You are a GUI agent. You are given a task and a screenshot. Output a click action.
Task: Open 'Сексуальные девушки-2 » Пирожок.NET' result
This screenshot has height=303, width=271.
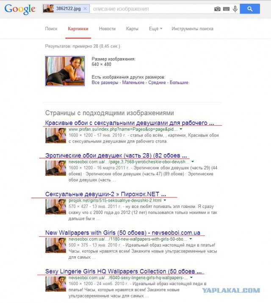tap(106, 194)
